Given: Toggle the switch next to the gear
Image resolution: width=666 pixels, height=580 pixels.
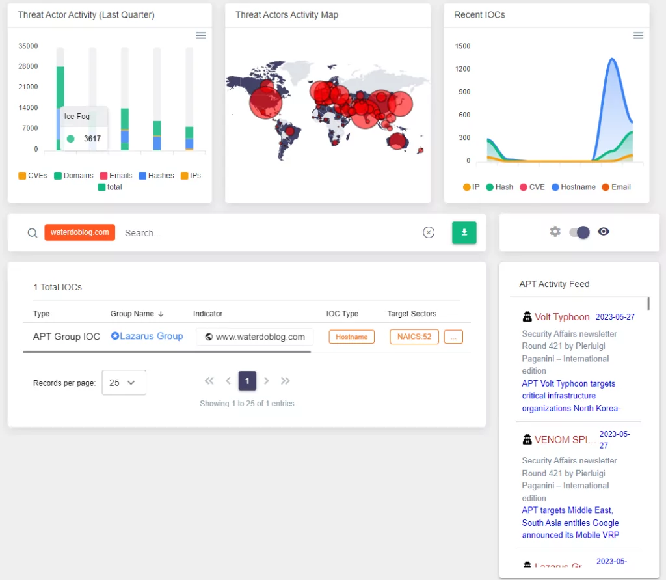Looking at the screenshot, I should pos(579,232).
